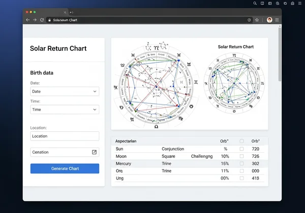Reload the Solar Return Chart page
Viewport: 305px width, 213px height.
(42, 20)
